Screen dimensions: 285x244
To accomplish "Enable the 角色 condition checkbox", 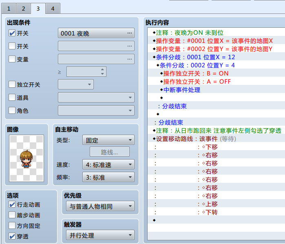I will (12, 111).
